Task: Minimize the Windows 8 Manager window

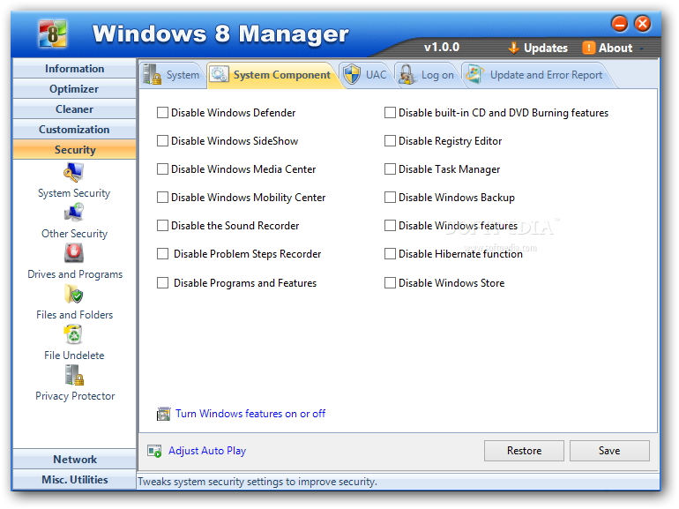Action: tap(620, 24)
